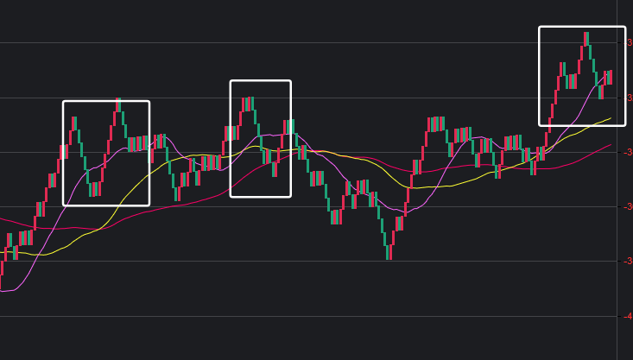Click the lowest candle inside the middle box
This screenshot has height=360, width=633.
pos(275,168)
